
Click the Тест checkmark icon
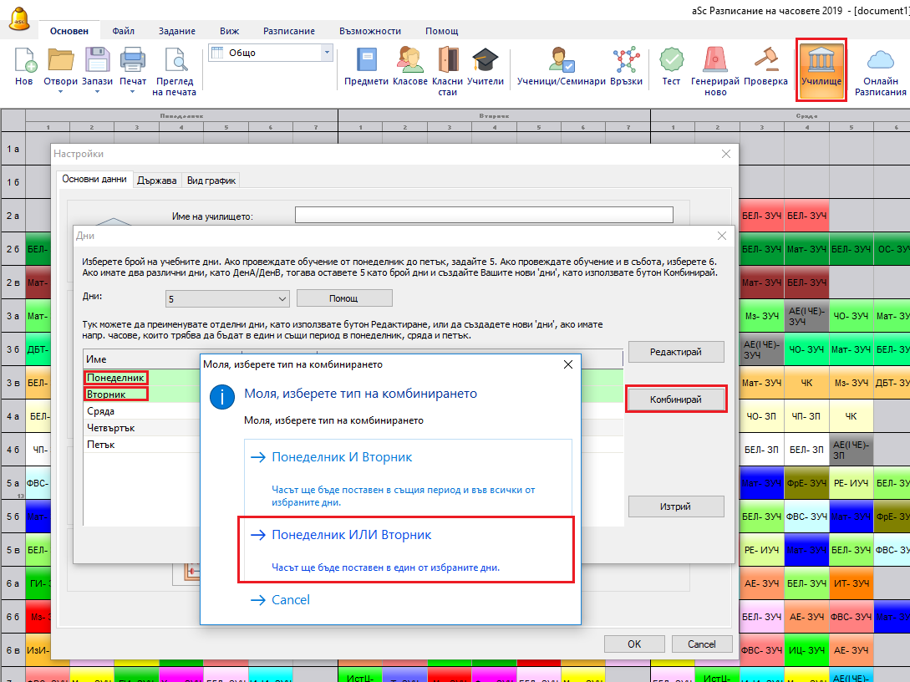click(671, 61)
